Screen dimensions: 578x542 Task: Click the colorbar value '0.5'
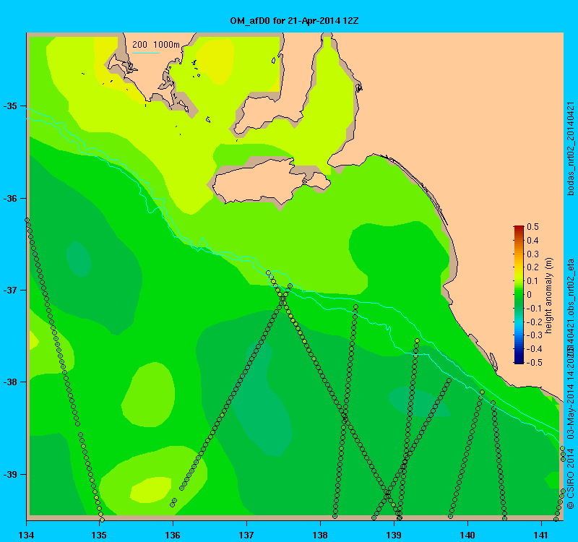[532, 227]
